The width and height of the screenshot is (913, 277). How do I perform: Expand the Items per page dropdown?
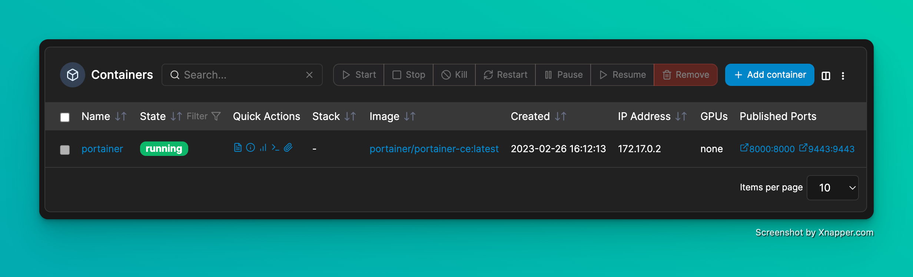point(833,188)
